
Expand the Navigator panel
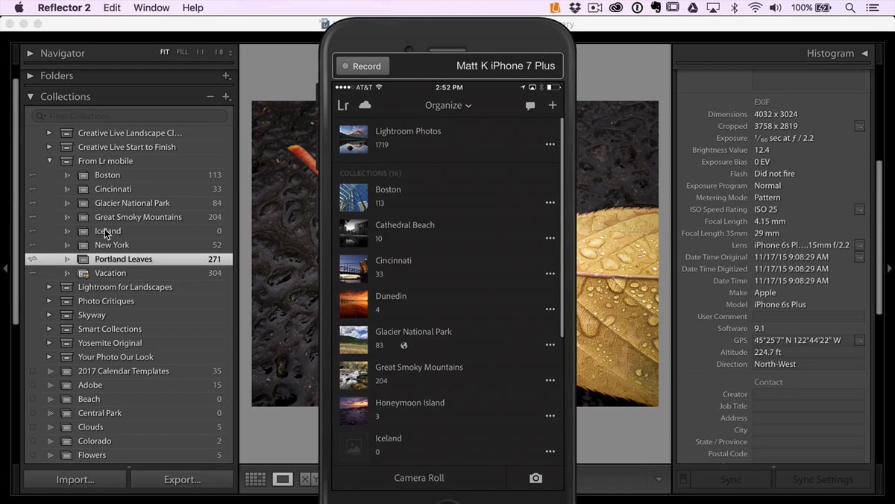pos(31,54)
